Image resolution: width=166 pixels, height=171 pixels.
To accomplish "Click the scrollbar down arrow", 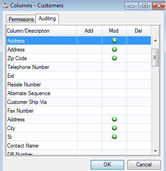I will (155, 151).
